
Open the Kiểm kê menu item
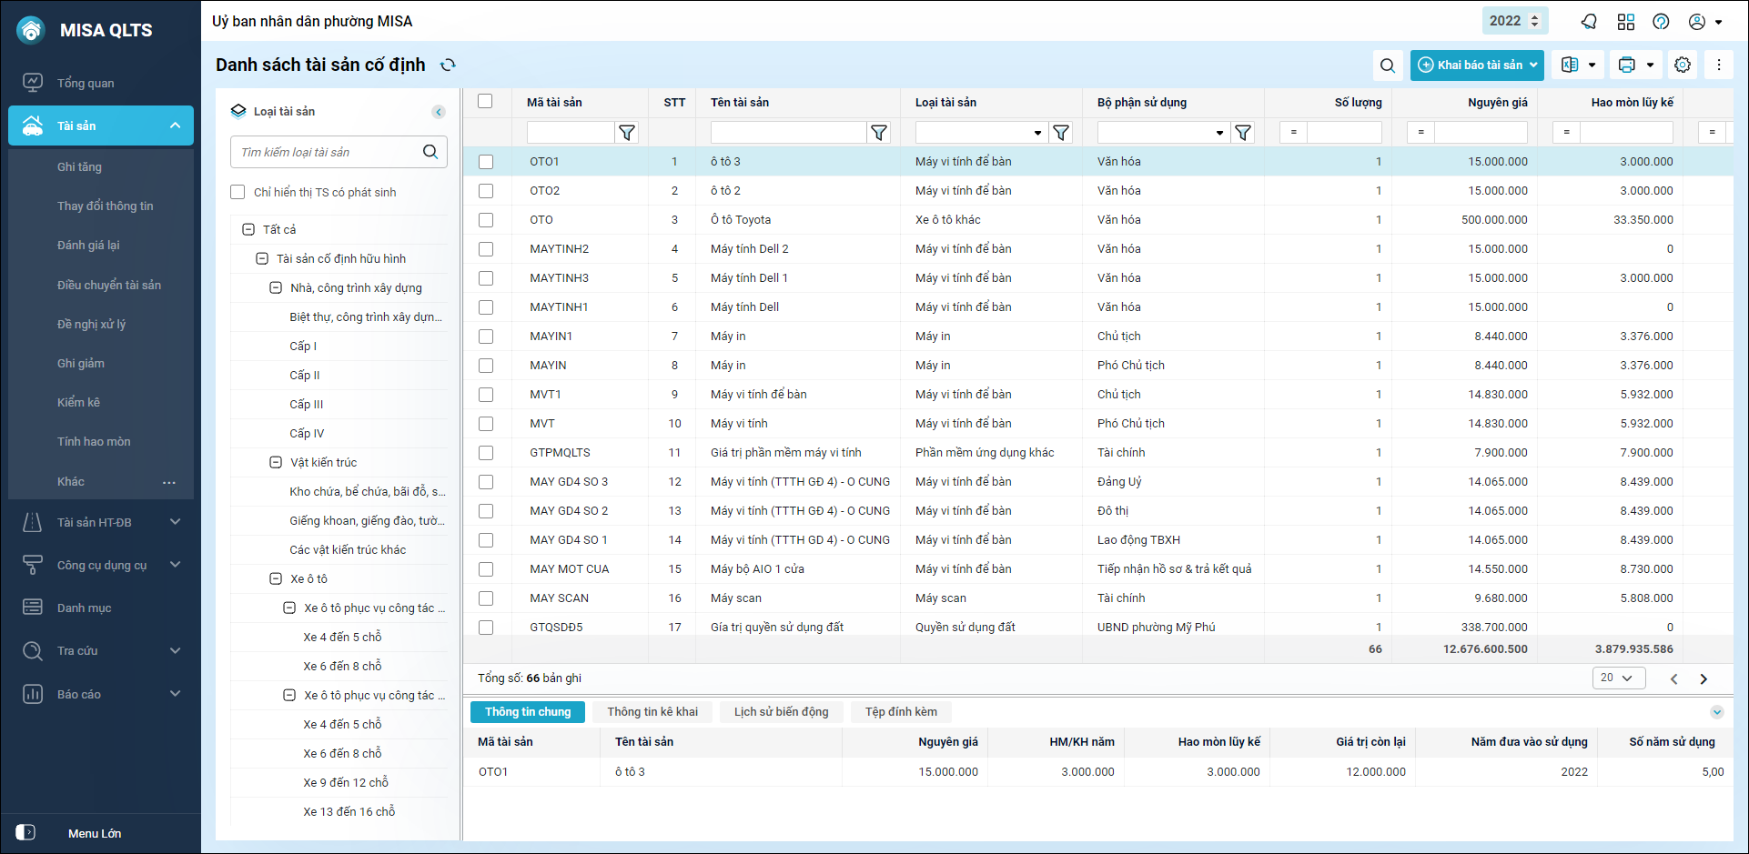click(78, 402)
